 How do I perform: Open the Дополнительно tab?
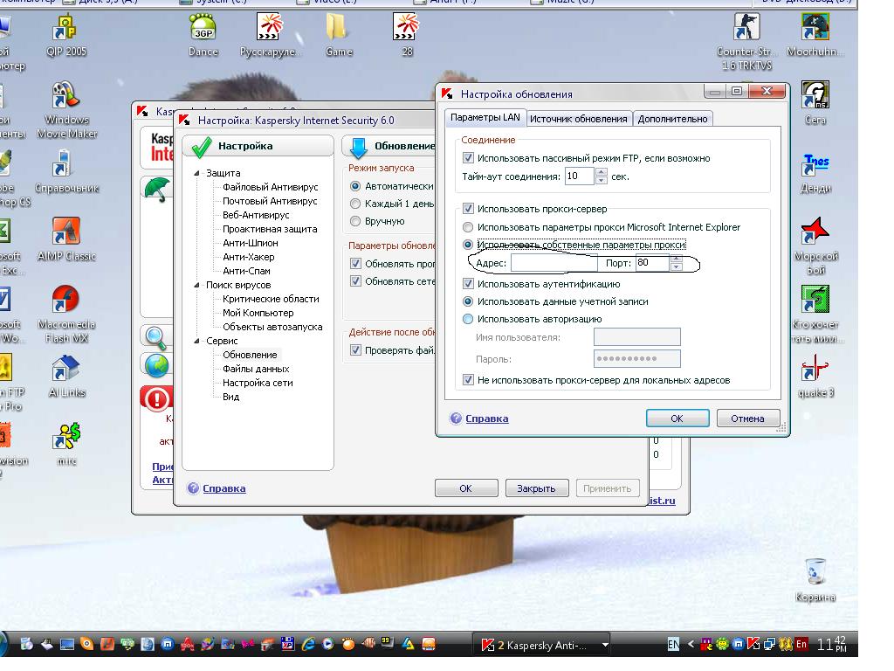[672, 119]
